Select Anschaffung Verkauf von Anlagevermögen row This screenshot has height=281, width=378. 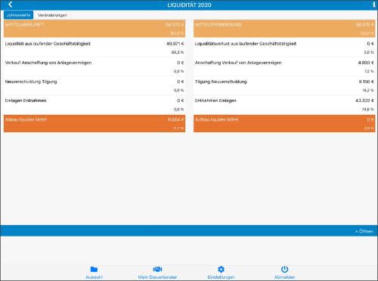[x=284, y=66]
